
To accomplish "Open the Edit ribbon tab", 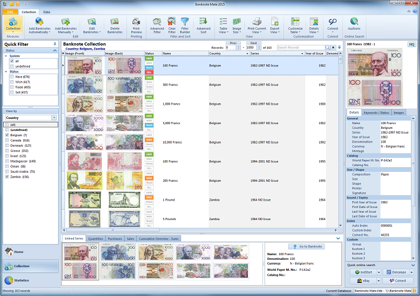I will coord(10,12).
